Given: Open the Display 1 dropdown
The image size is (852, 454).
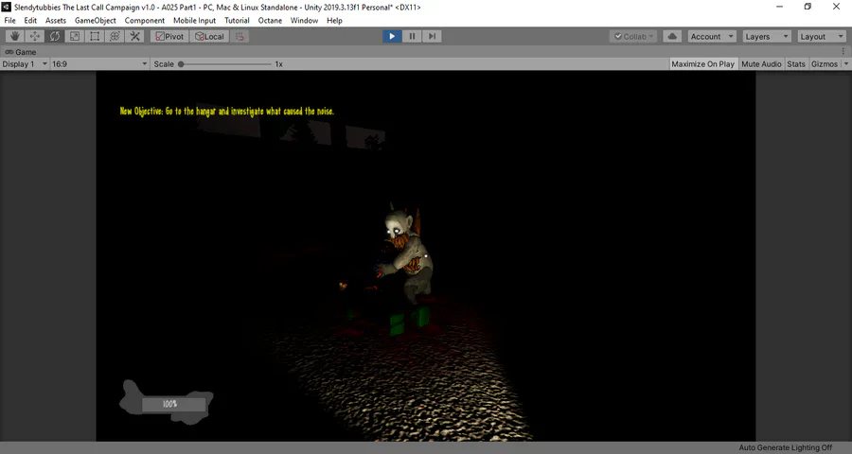Looking at the screenshot, I should click(25, 64).
